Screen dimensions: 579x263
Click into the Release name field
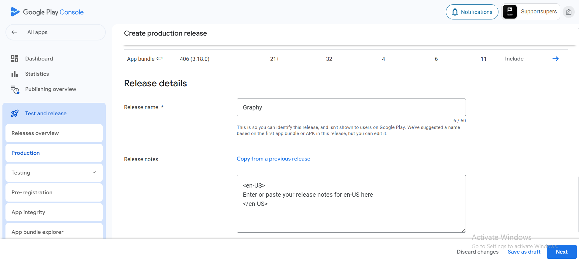(351, 107)
